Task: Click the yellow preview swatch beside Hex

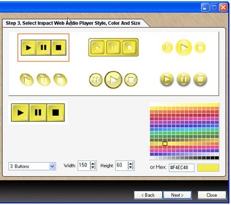Action: point(208,168)
